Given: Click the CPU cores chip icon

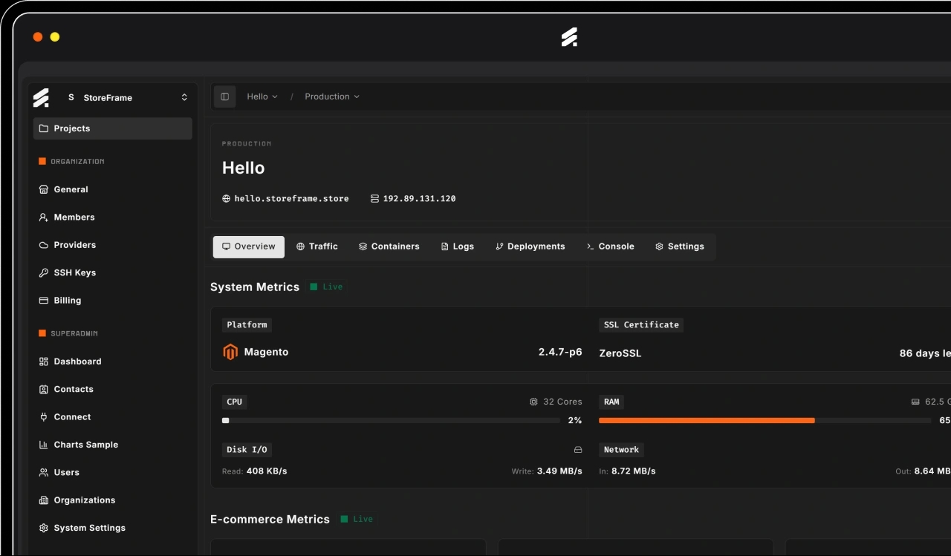Looking at the screenshot, I should coord(533,402).
